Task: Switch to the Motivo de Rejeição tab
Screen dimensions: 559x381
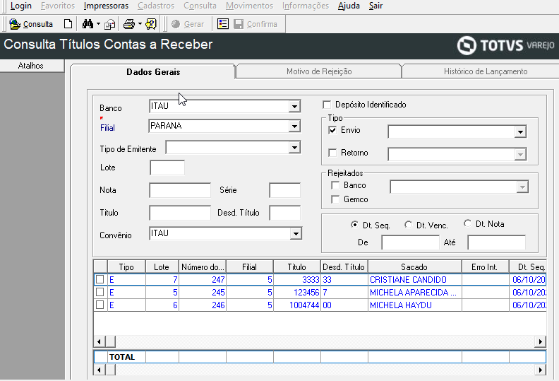Action: click(319, 71)
